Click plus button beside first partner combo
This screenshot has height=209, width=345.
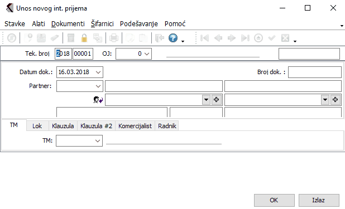point(217,100)
